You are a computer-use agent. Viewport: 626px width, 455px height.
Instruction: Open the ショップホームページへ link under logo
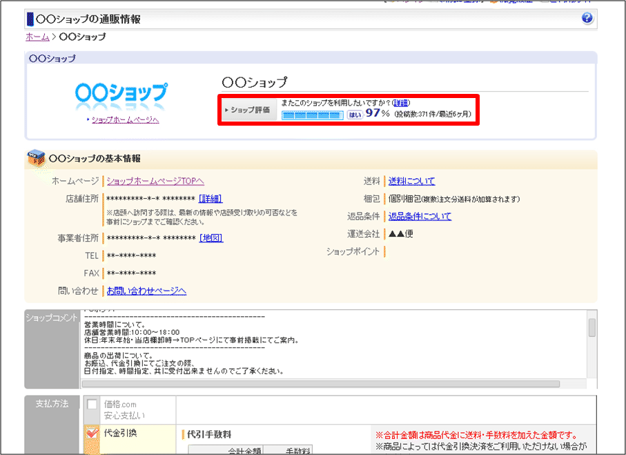(x=126, y=120)
